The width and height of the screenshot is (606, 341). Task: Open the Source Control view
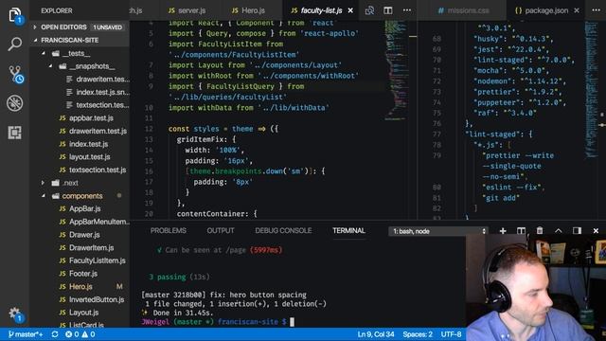(15, 74)
